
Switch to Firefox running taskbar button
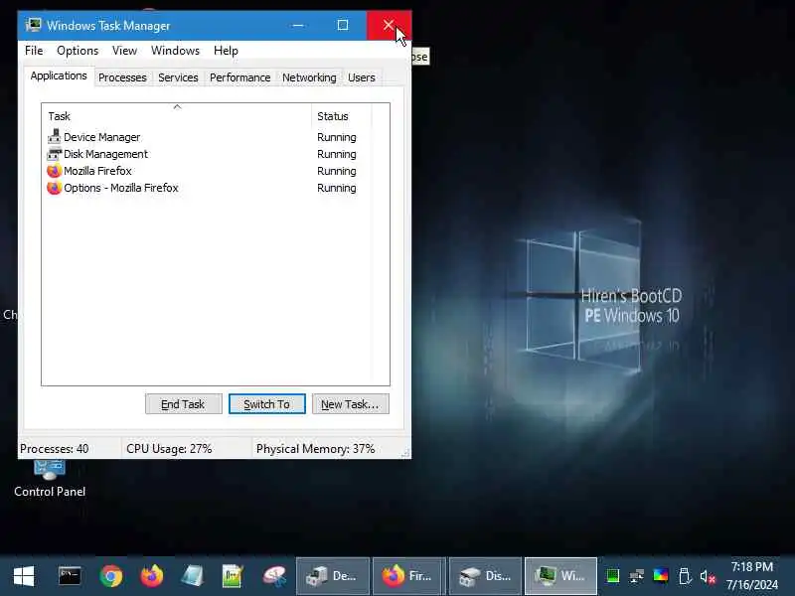(x=409, y=576)
